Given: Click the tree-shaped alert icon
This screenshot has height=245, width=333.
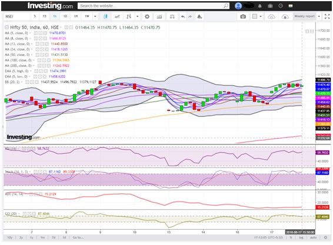Looking at the screenshot, I should [199, 16].
